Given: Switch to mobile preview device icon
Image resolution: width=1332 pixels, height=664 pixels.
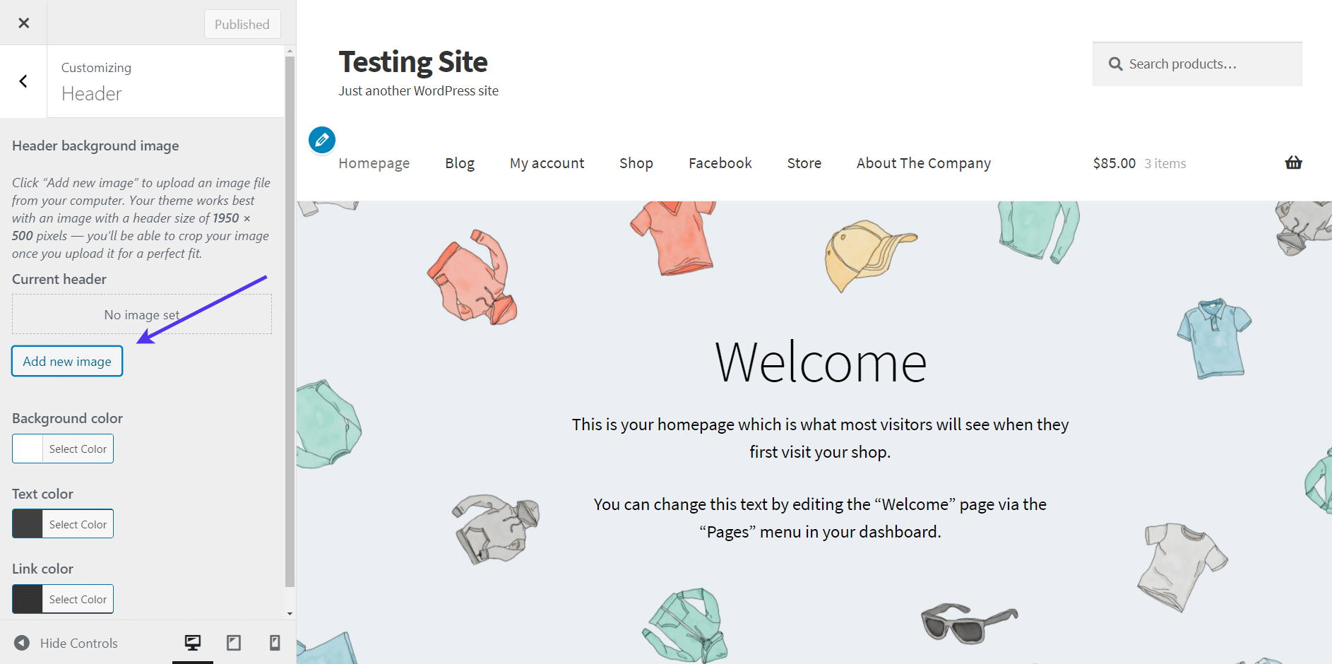Looking at the screenshot, I should pos(275,642).
